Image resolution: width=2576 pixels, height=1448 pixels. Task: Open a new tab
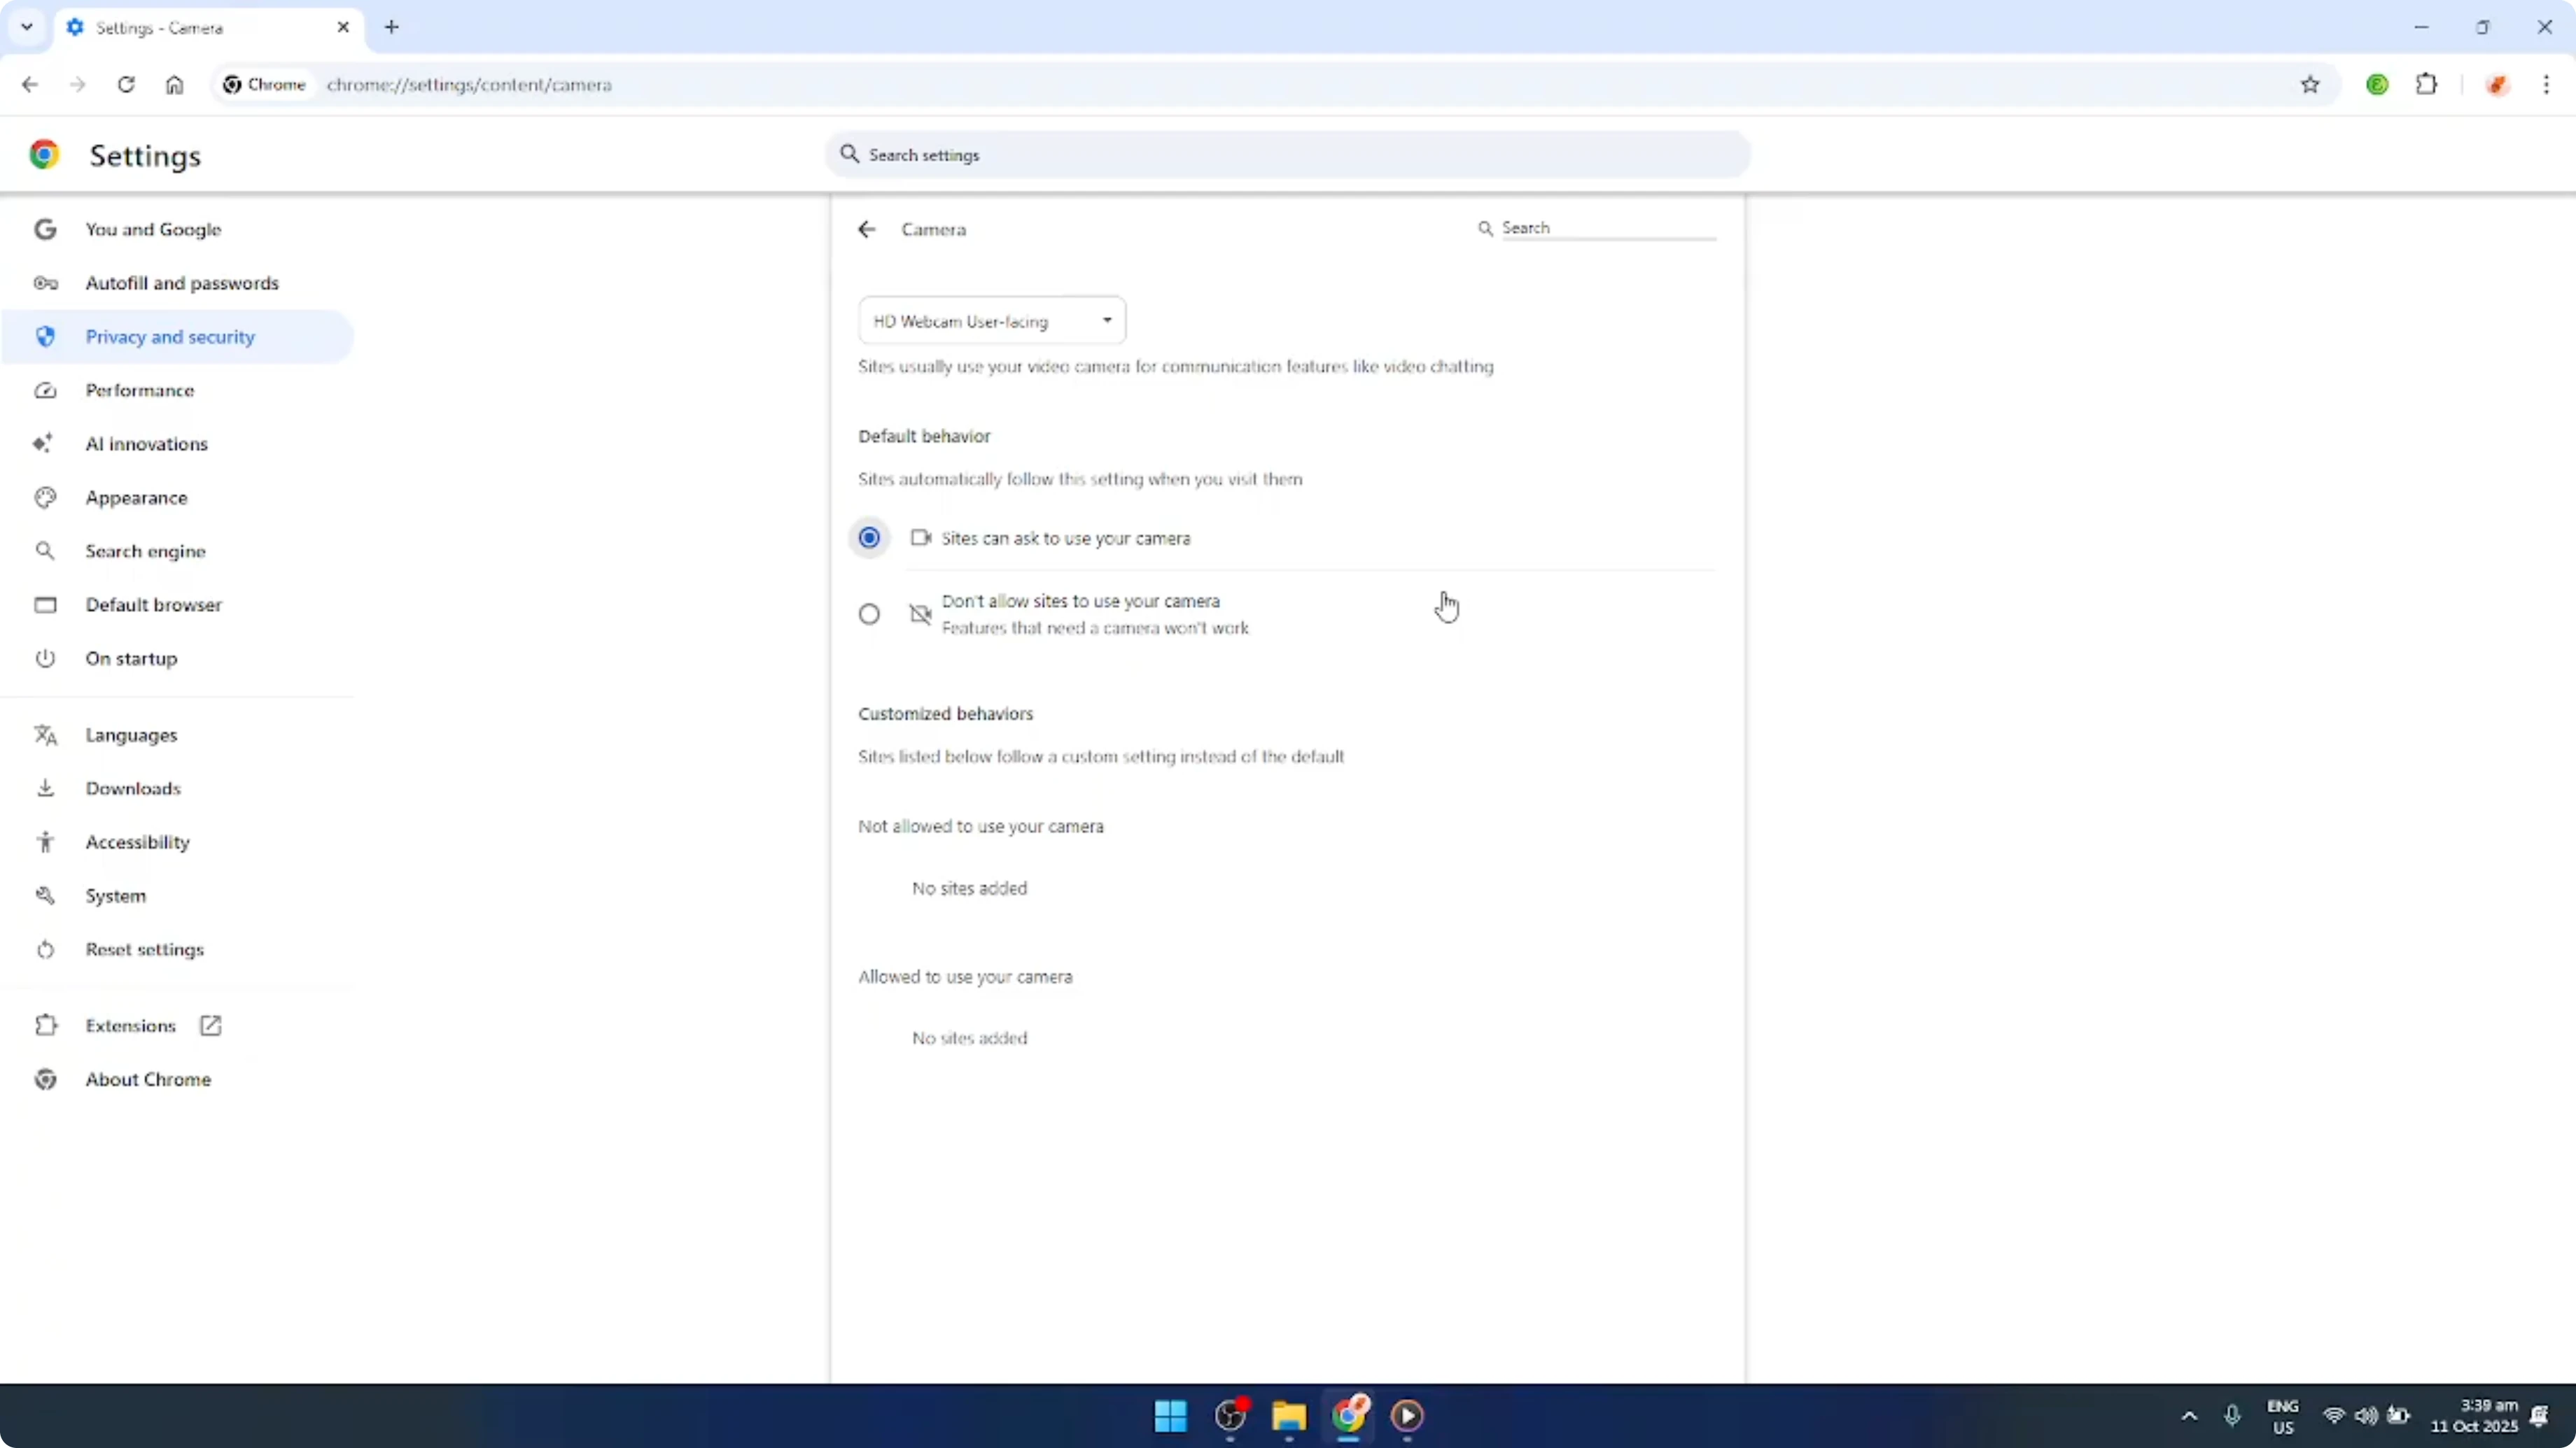392,27
